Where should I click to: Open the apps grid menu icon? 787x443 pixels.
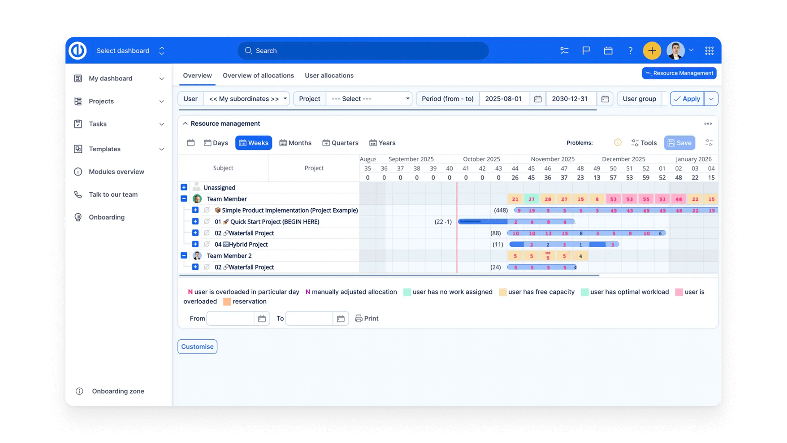(709, 50)
